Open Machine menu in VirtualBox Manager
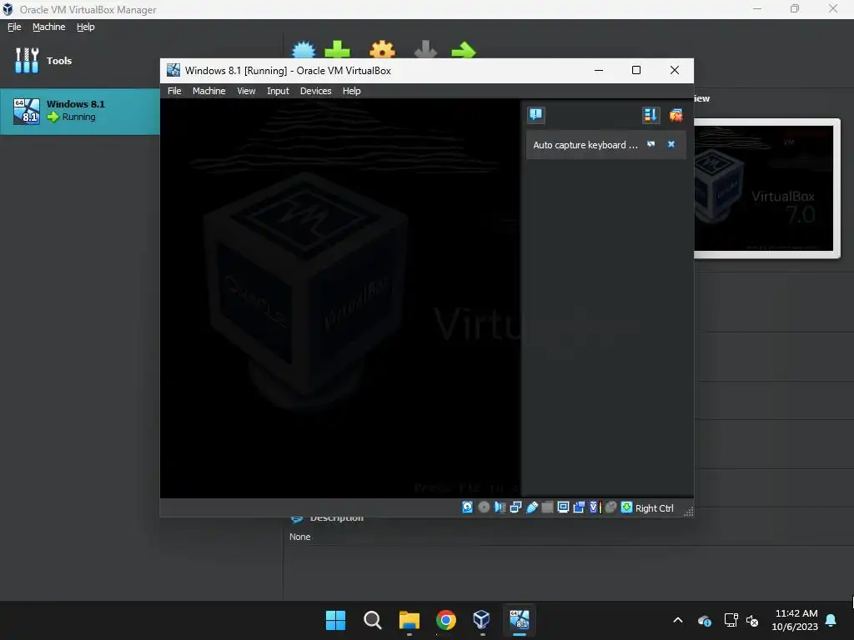 pos(48,27)
